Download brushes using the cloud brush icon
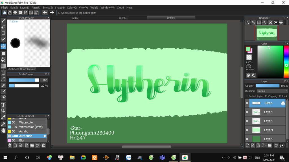Viewport: 289px width, 162px height. 10,145
